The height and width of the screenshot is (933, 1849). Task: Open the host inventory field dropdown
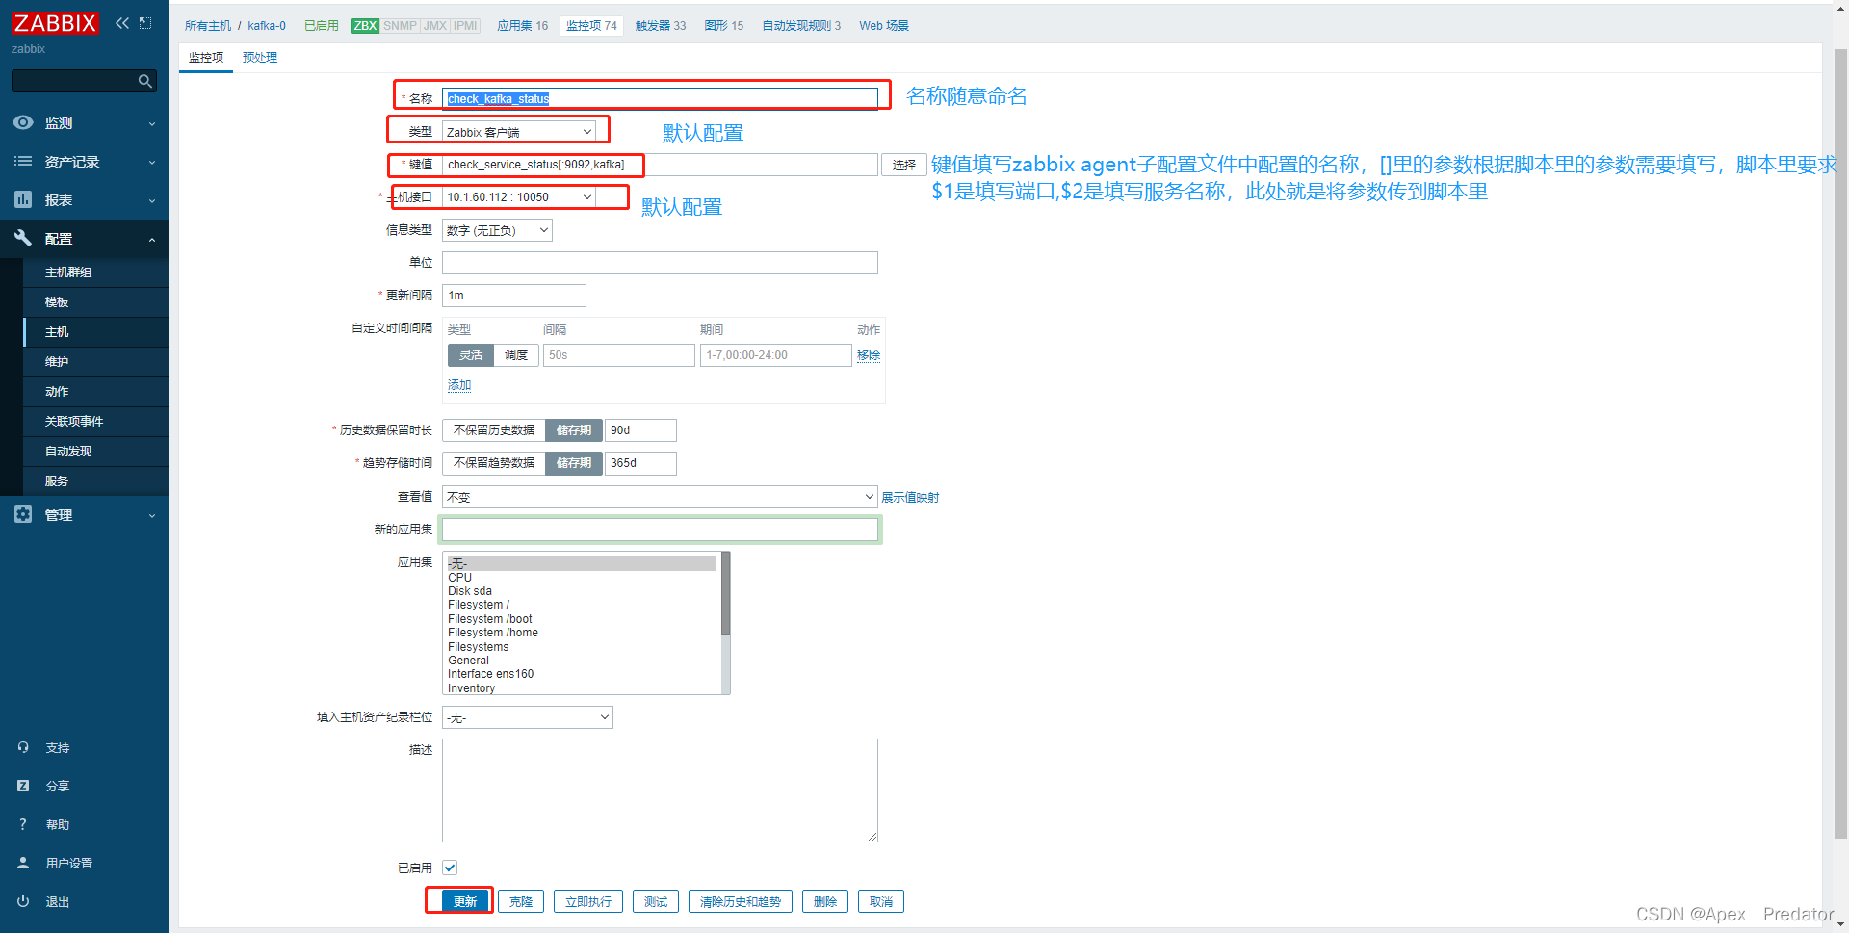[528, 717]
